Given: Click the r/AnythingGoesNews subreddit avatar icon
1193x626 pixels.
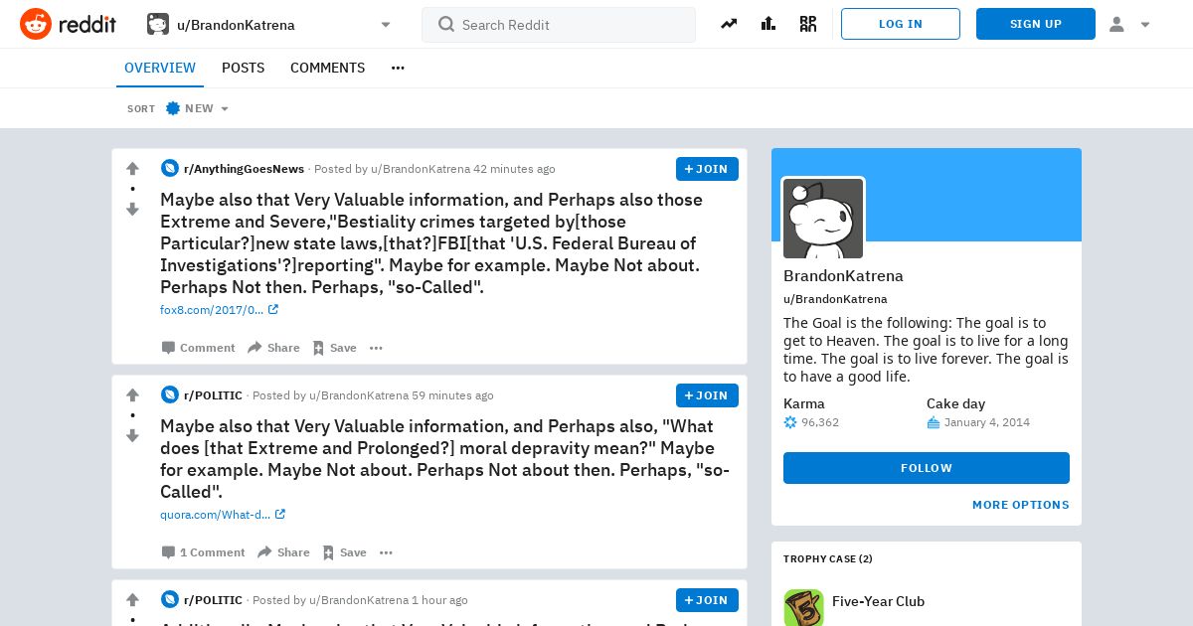Looking at the screenshot, I should tap(170, 169).
